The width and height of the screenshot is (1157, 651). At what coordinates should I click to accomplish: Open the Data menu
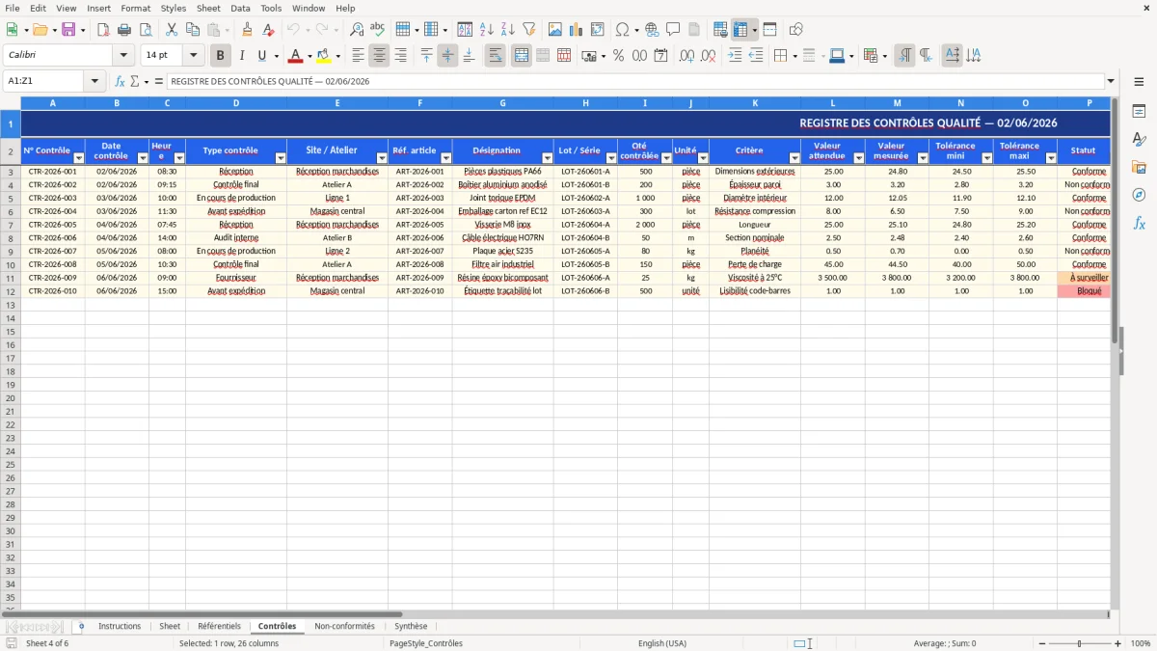(x=240, y=8)
